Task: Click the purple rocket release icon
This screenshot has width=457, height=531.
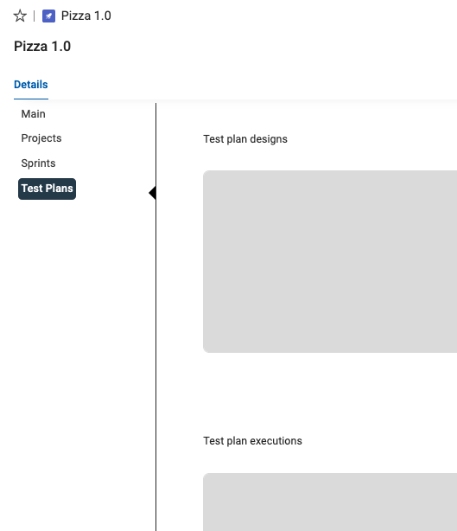Action: click(x=48, y=16)
